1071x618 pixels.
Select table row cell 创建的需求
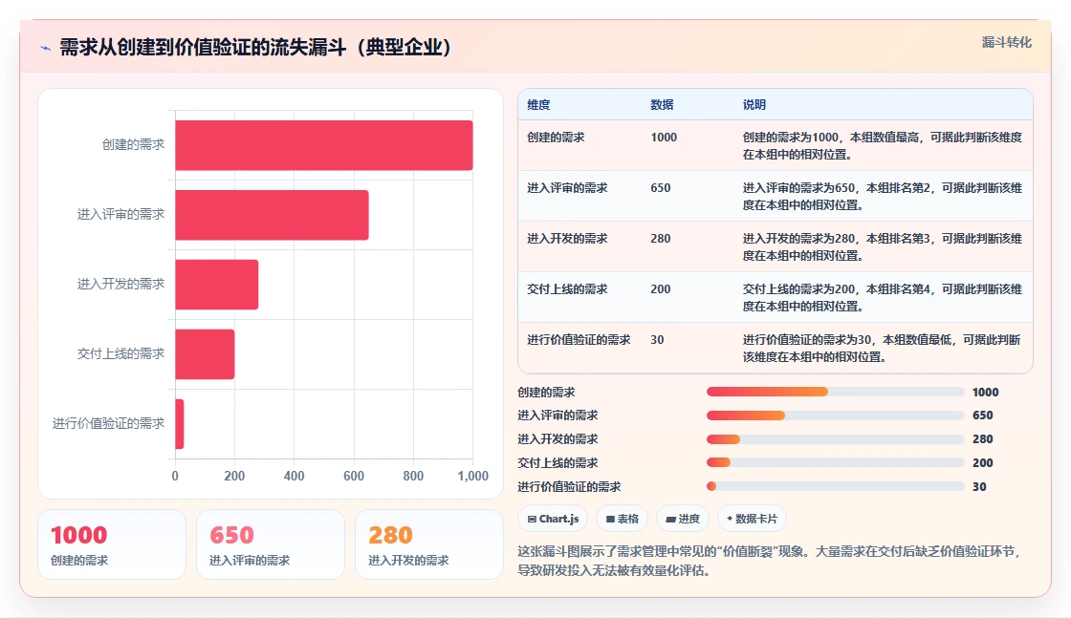point(556,138)
